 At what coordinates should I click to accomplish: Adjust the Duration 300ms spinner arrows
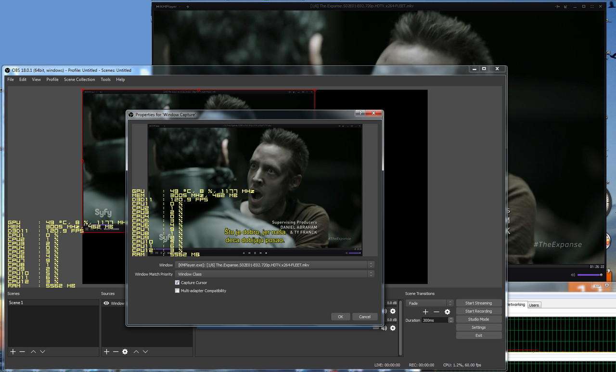[450, 320]
